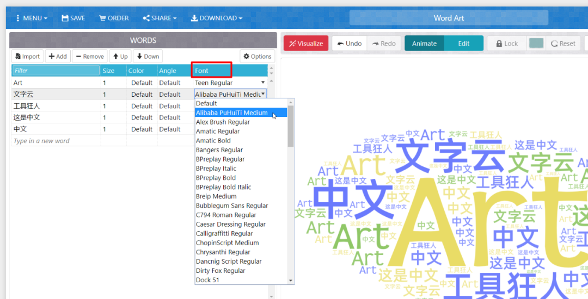Switch to Edit mode
588x299 pixels.
click(x=464, y=43)
